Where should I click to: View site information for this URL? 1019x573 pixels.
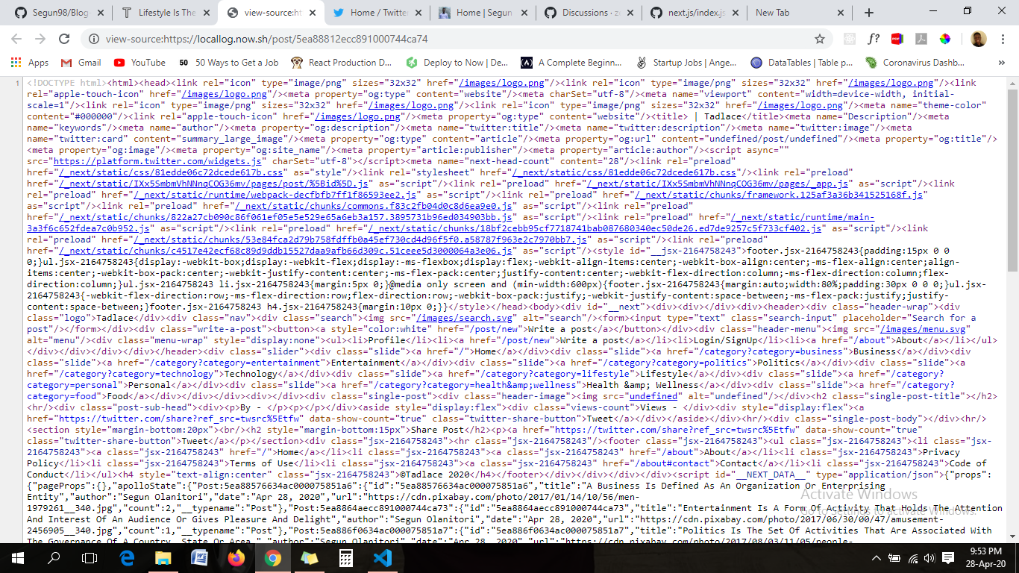pyautogui.click(x=94, y=39)
